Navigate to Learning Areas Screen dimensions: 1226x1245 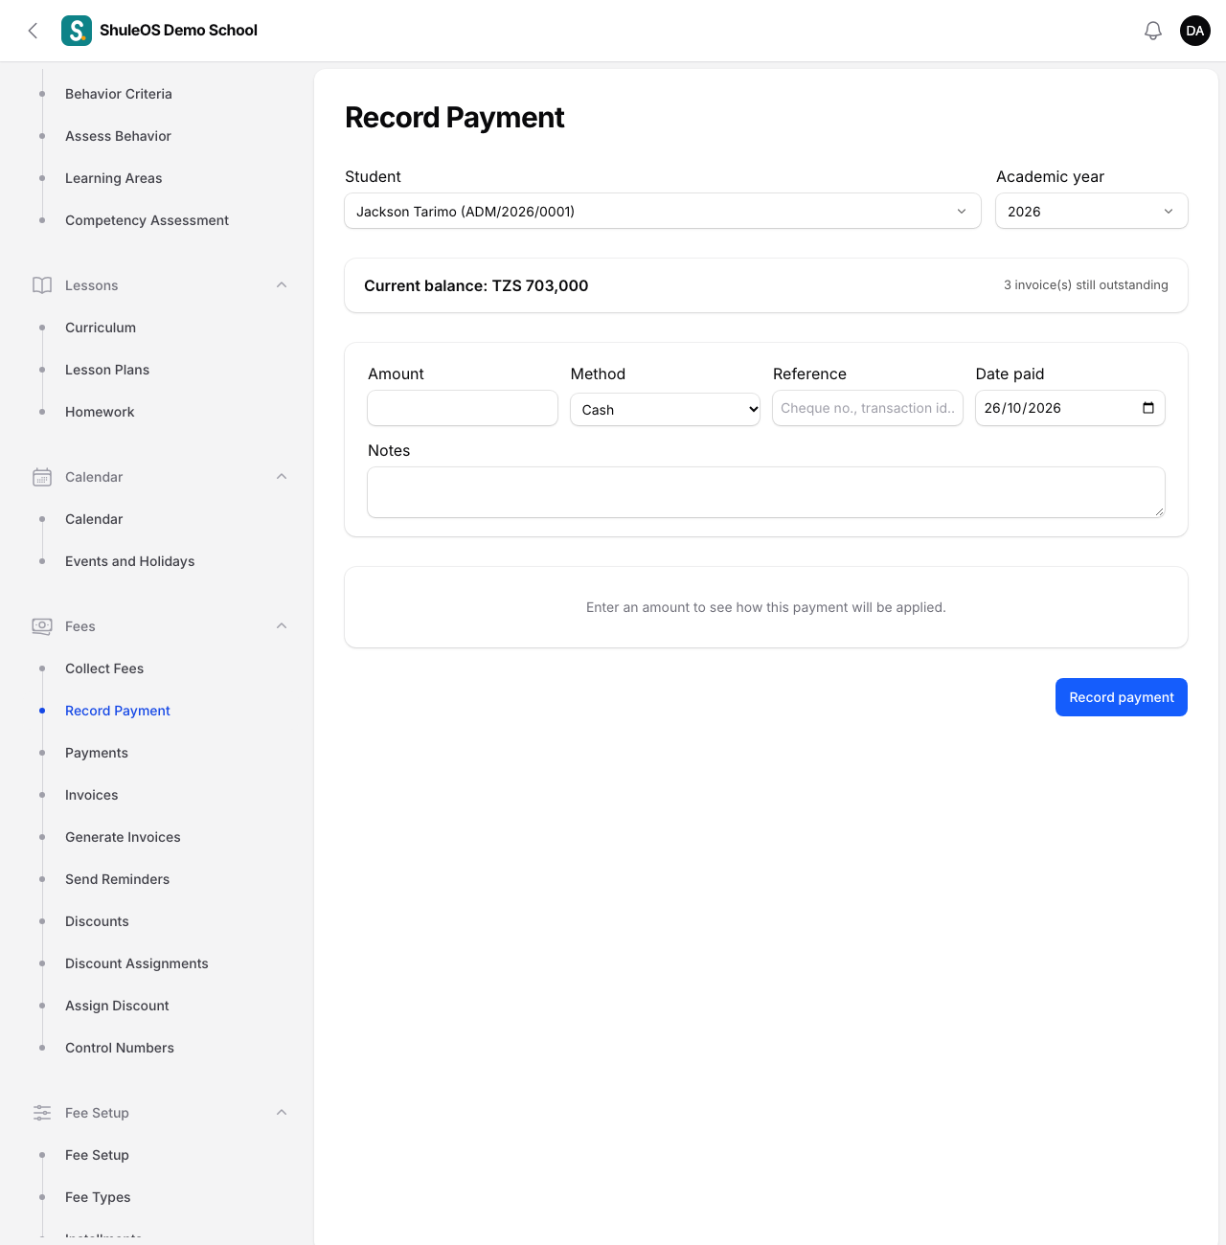[x=113, y=178]
